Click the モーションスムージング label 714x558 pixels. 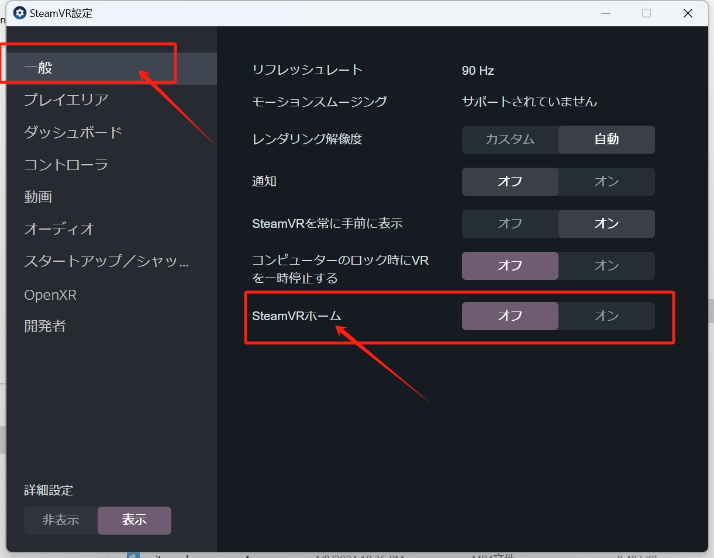click(319, 102)
